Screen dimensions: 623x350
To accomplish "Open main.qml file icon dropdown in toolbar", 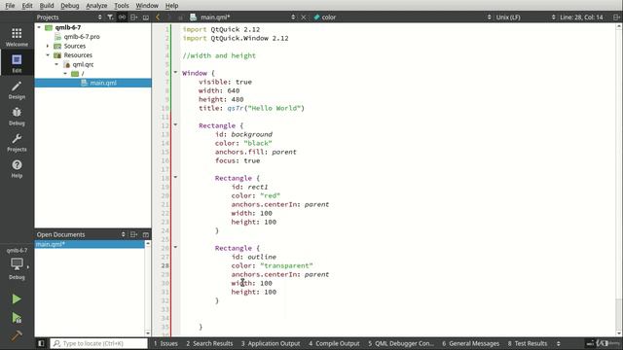I will click(x=193, y=17).
